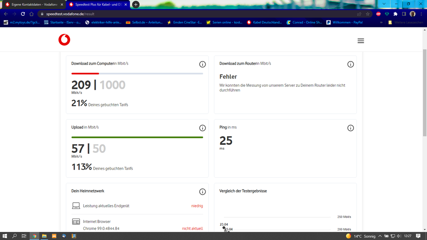Open the Kabel Deutschland bookmark
427x240 pixels.
[x=265, y=22]
